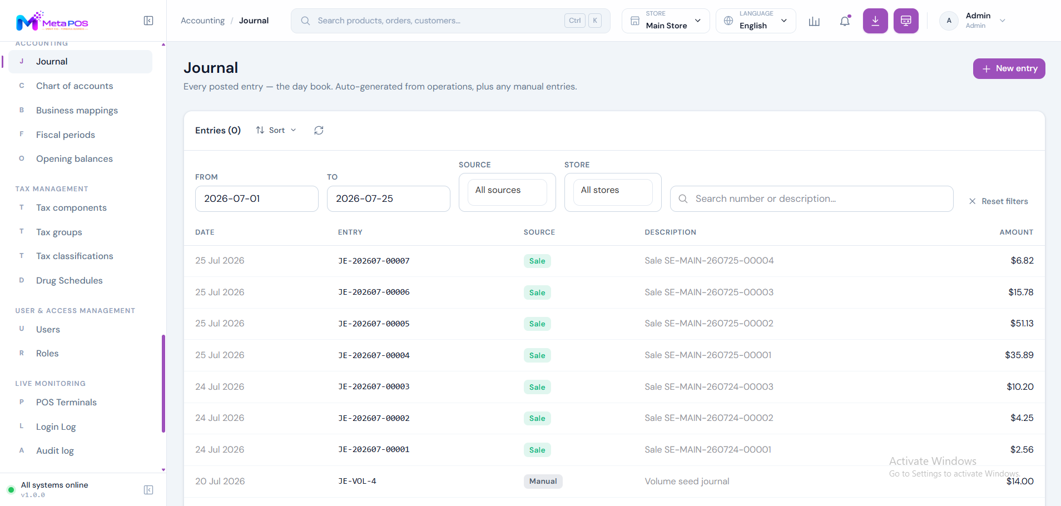1061x506 pixels.
Task: Open entry JE-202607-00001
Action: pos(374,449)
